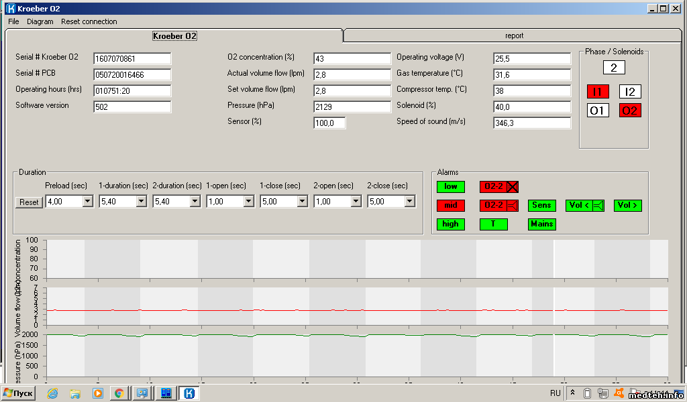Expand the 2-close (sec) dropdown

tap(409, 202)
